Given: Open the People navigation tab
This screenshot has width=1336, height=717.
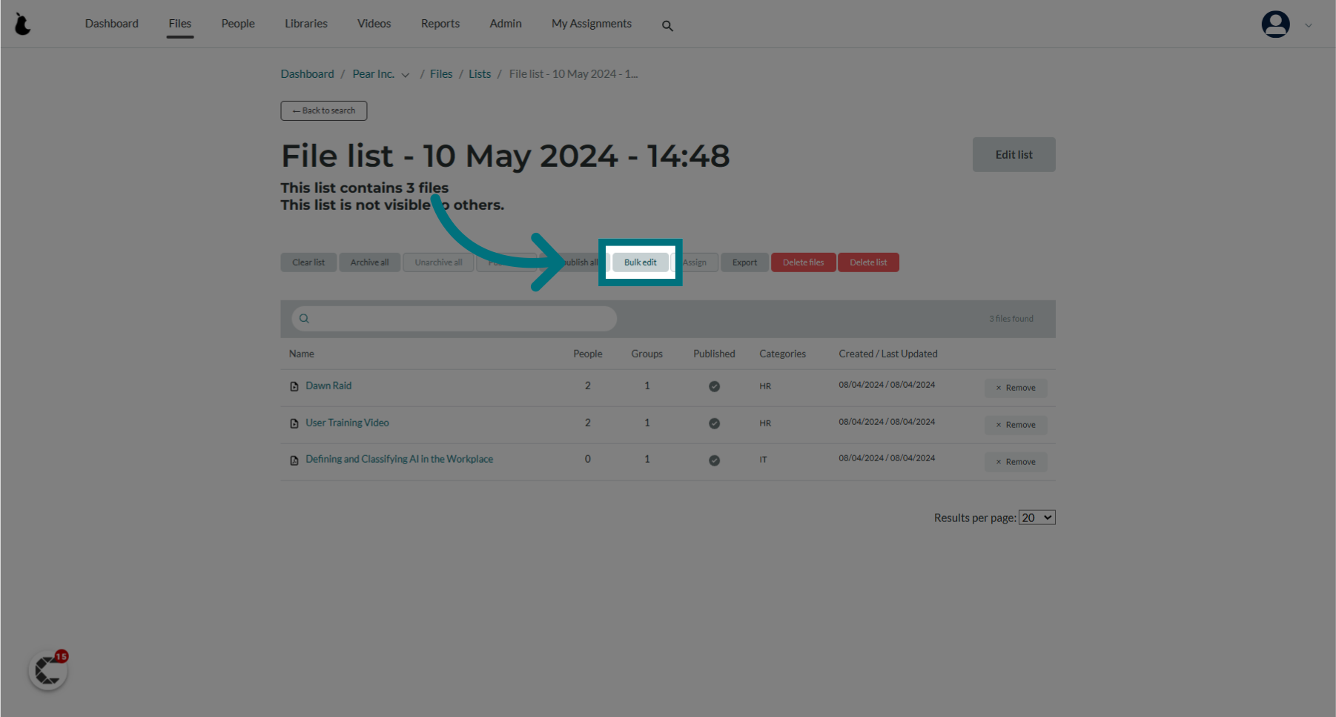Looking at the screenshot, I should tap(238, 24).
